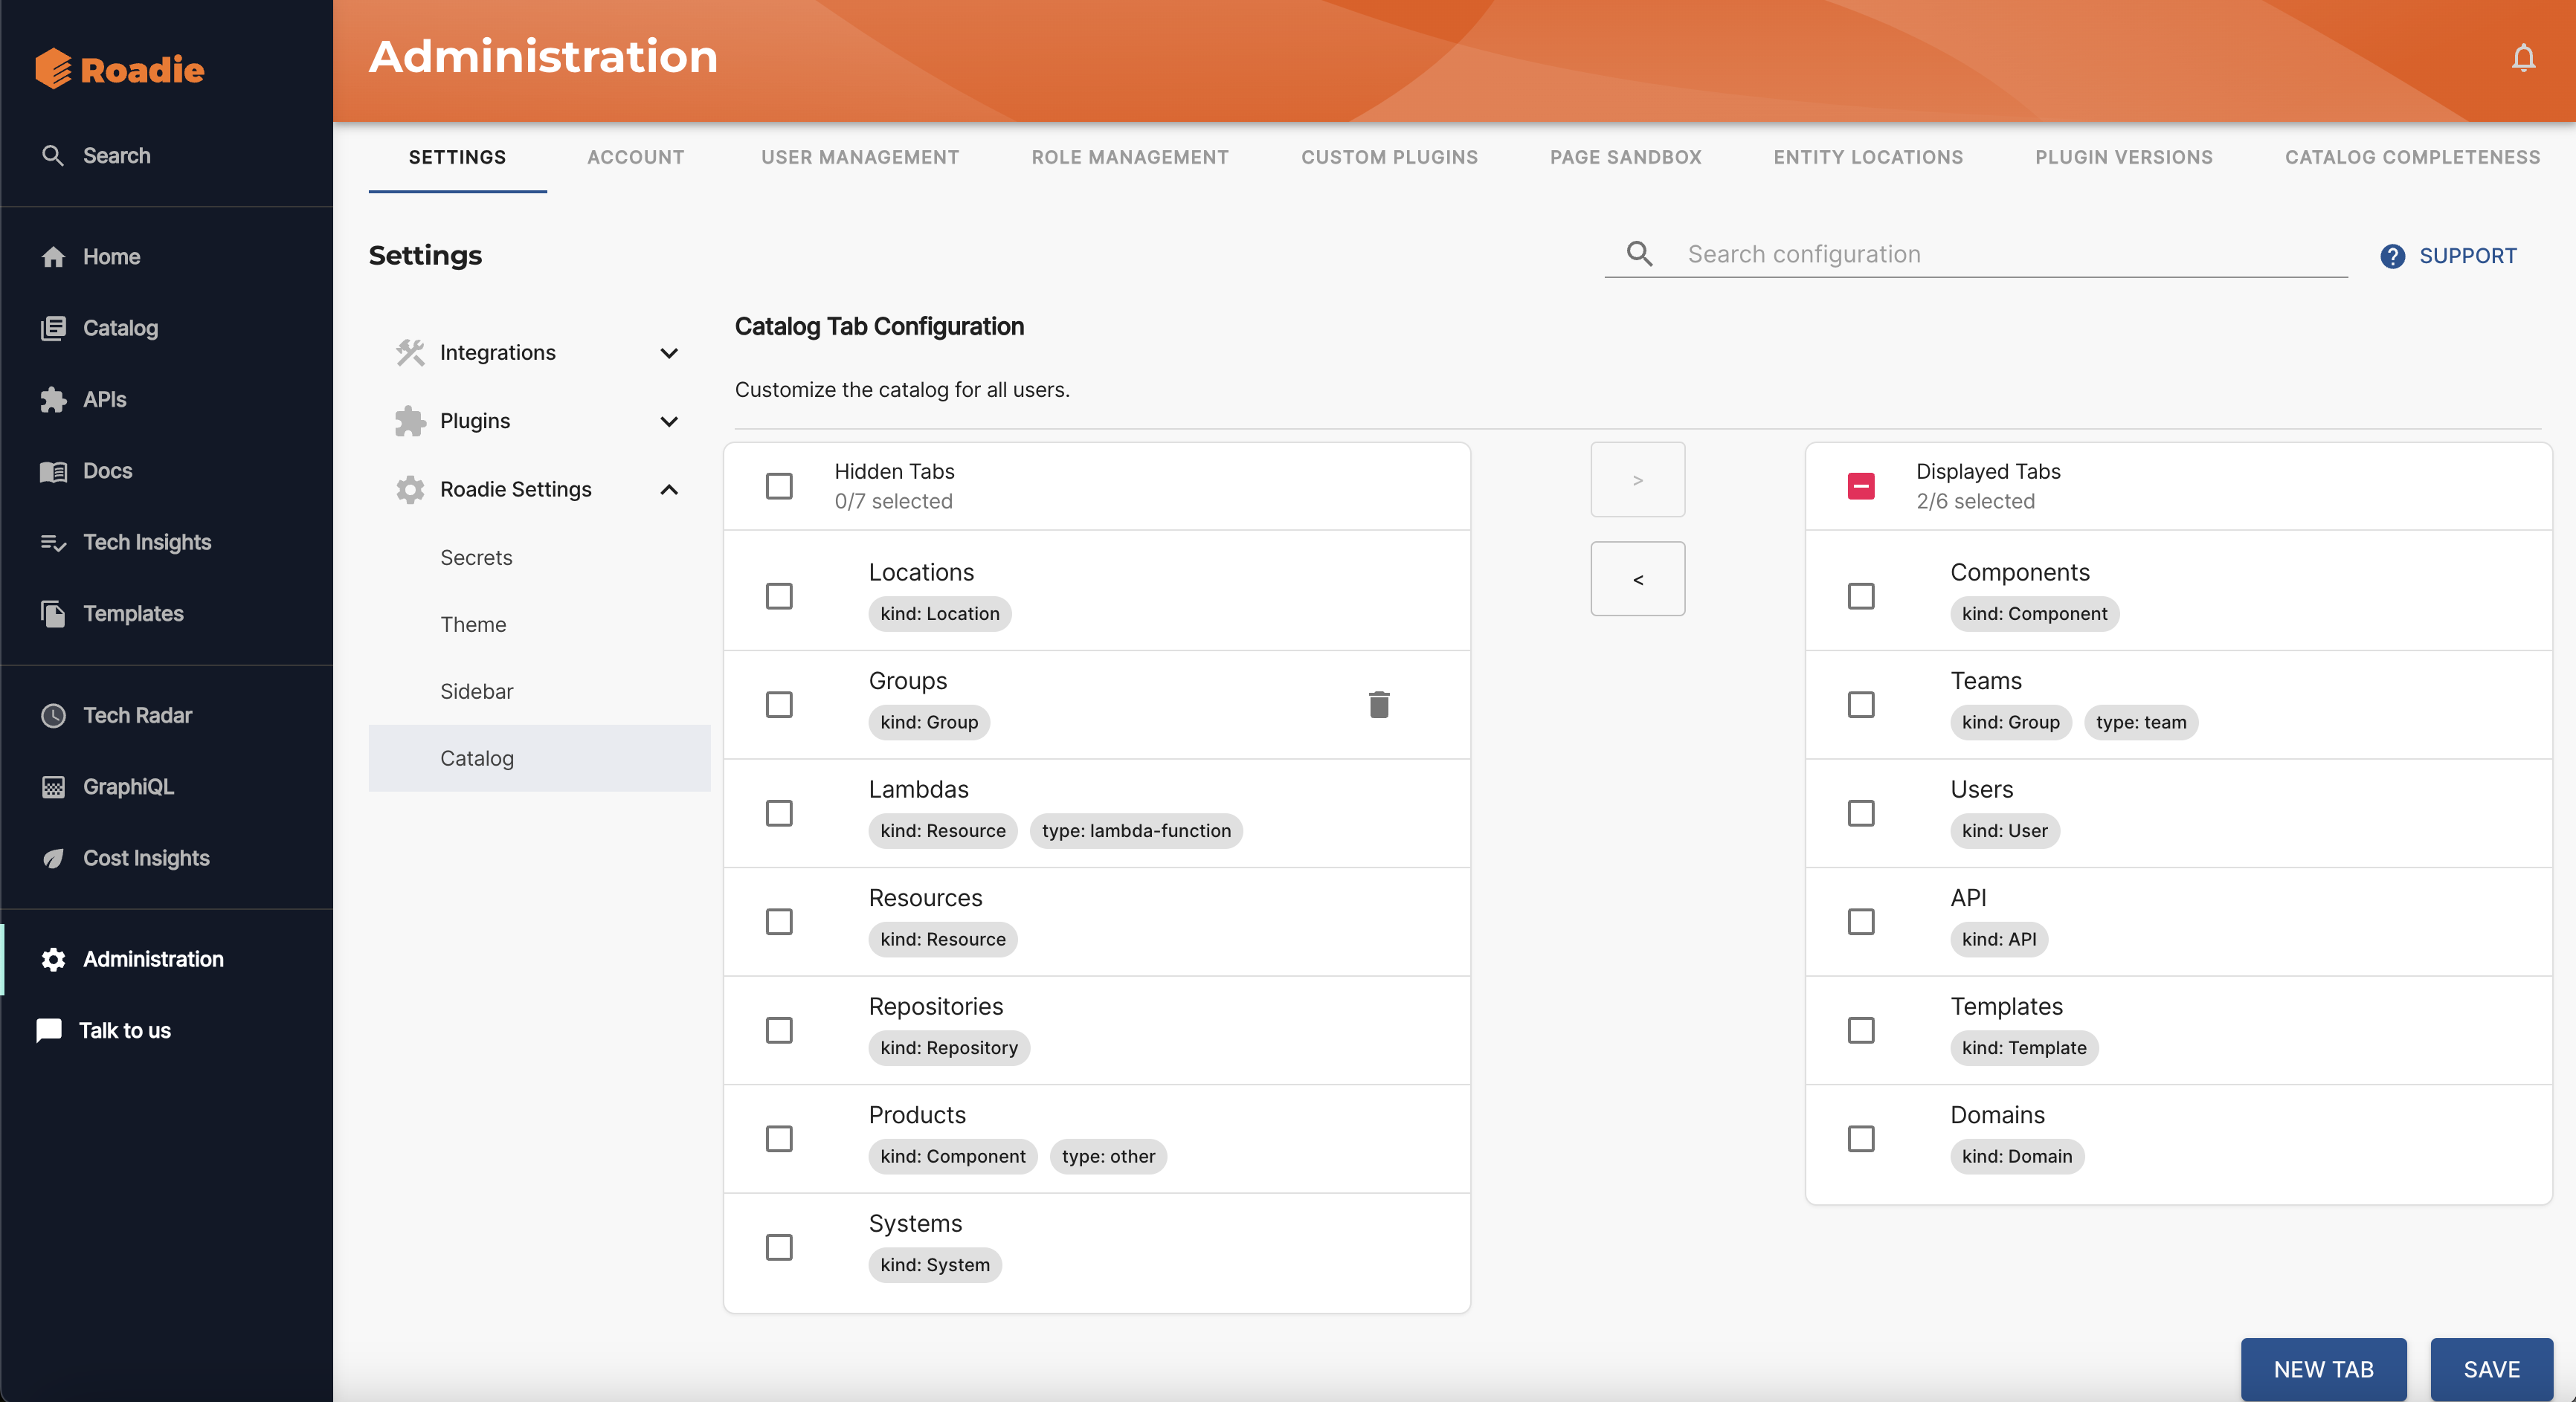Open GraphiQL in the sidebar
The image size is (2576, 1402).
[x=128, y=786]
